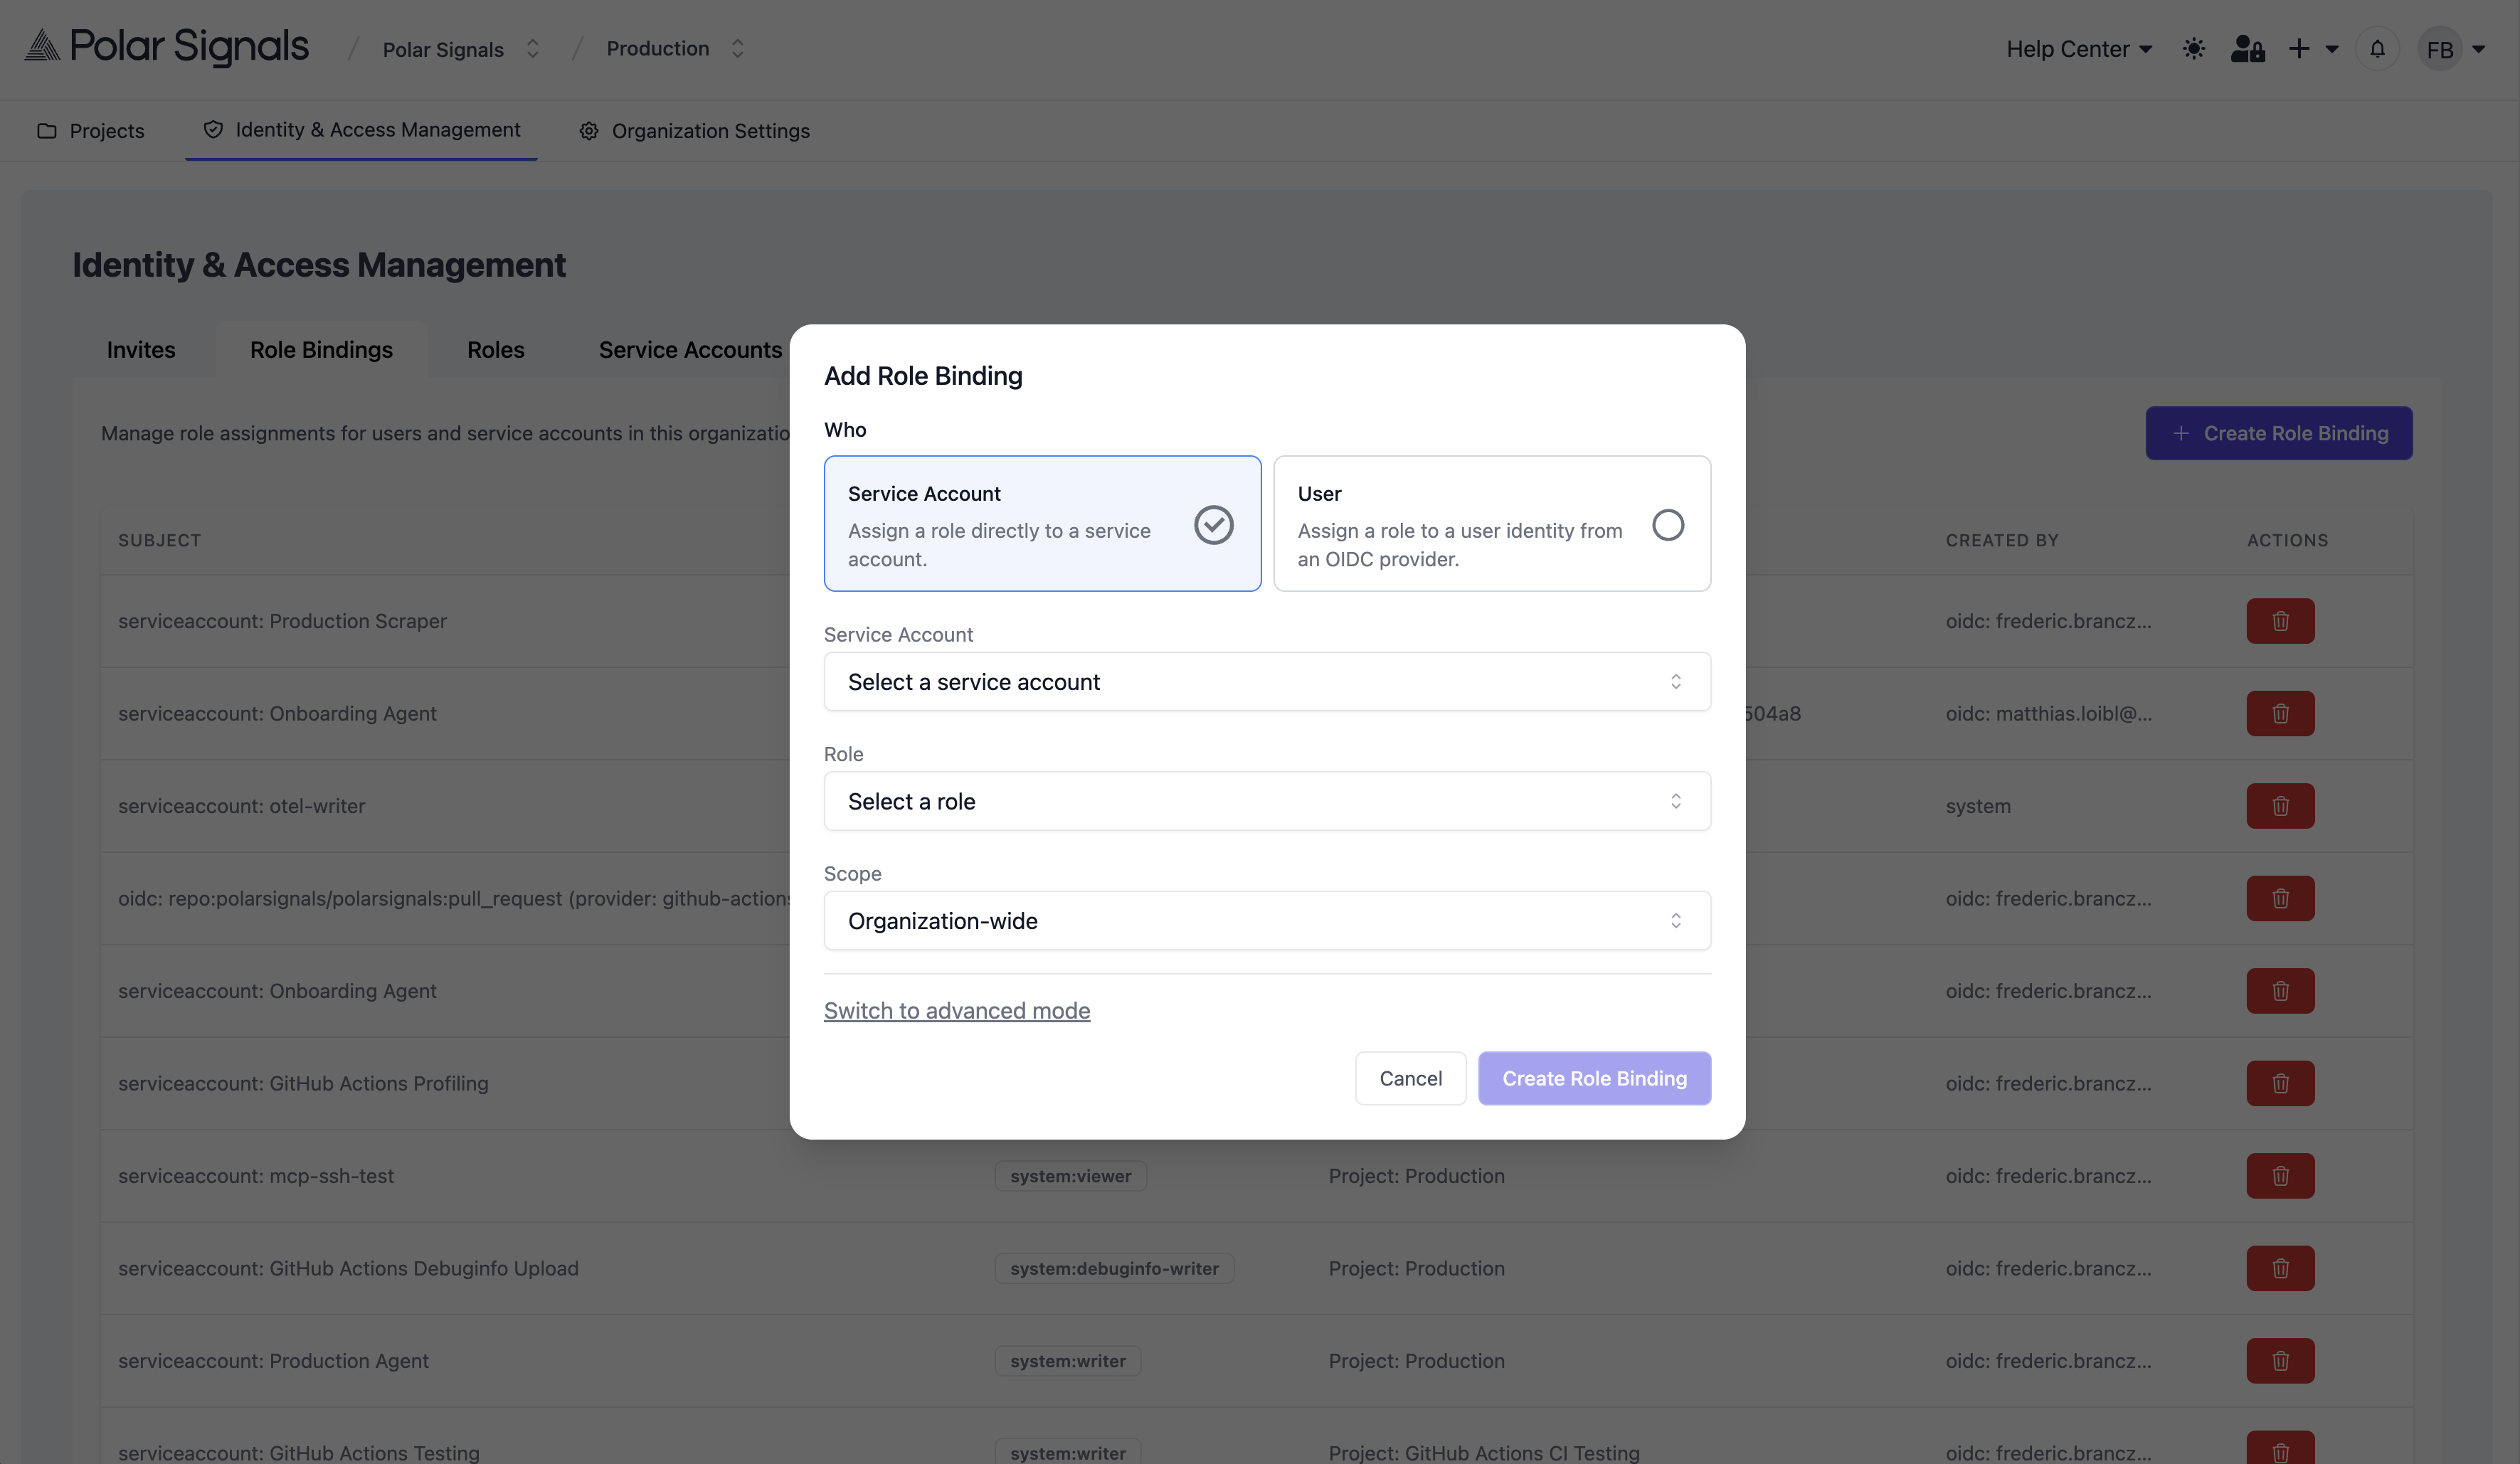Image resolution: width=2520 pixels, height=1464 pixels.
Task: Open the Select a role dropdown
Action: click(x=1266, y=801)
